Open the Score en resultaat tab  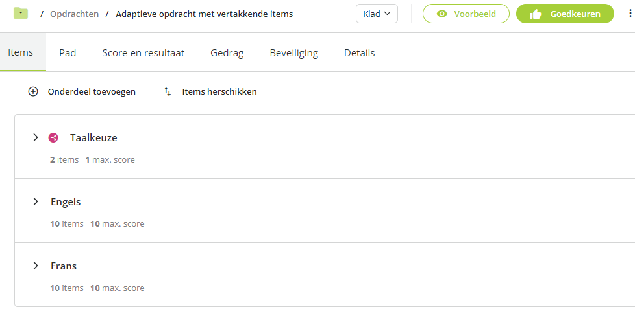(143, 53)
